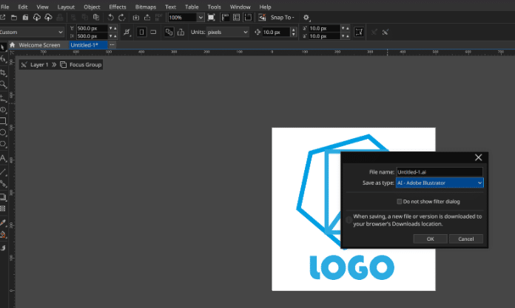Toggle Portrait page orientation
The height and width of the screenshot is (308, 515).
coord(141,32)
